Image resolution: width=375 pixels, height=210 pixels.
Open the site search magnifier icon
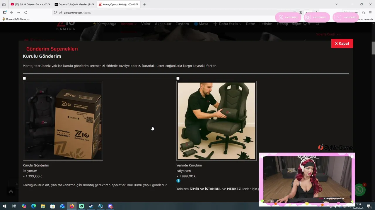[318, 24]
